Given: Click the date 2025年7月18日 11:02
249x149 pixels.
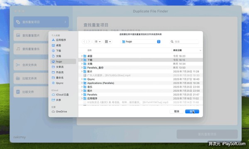Looking at the screenshot, I should [186, 99].
